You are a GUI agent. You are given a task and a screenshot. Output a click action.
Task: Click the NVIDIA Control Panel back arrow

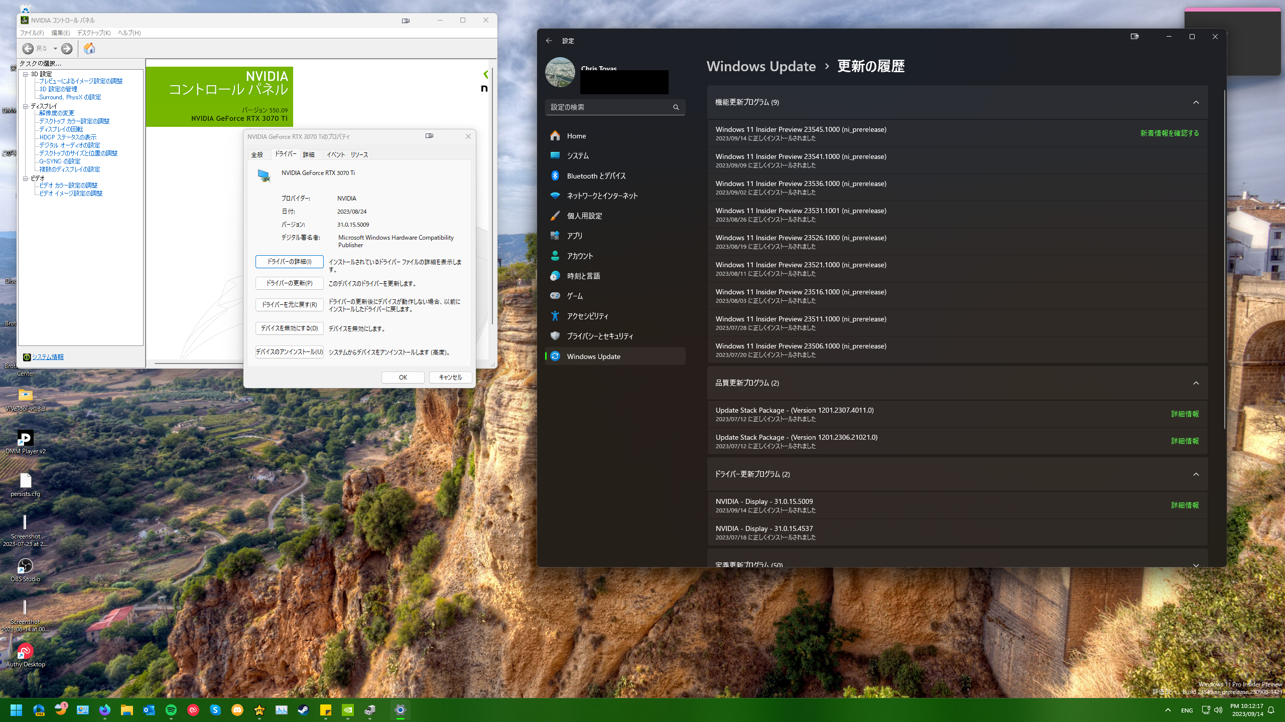pos(28,49)
